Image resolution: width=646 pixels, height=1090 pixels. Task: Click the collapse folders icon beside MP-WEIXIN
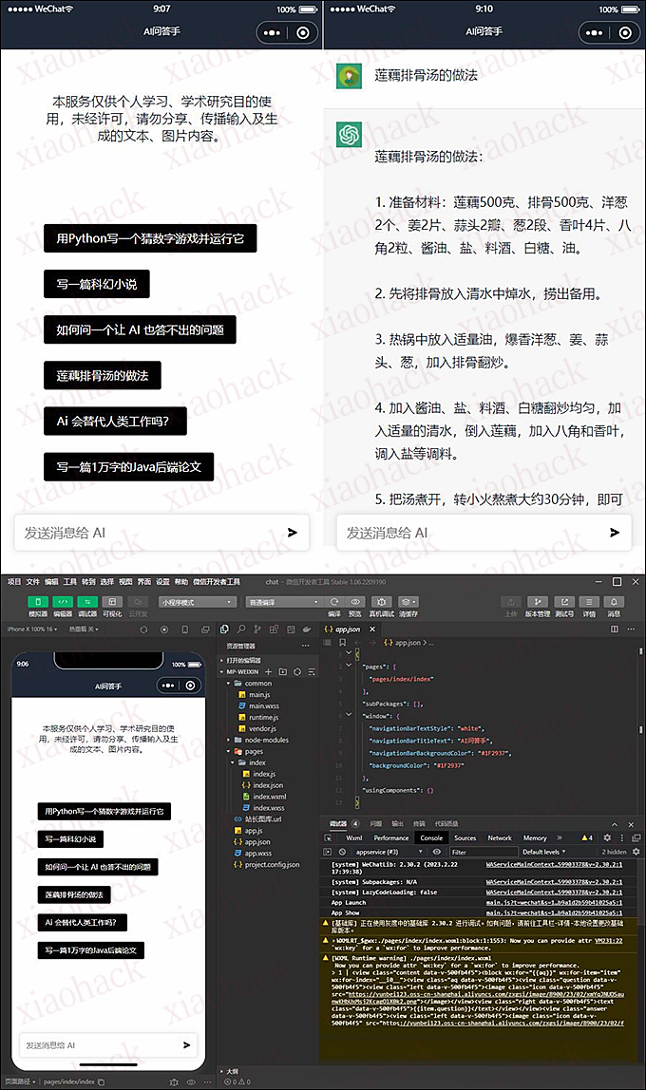[311, 671]
